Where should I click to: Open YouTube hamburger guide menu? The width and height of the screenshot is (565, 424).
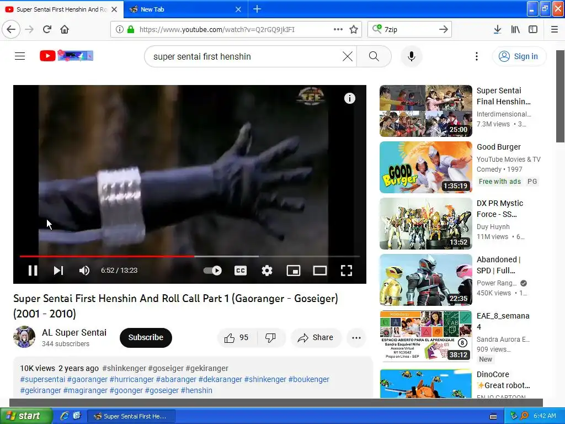click(20, 56)
